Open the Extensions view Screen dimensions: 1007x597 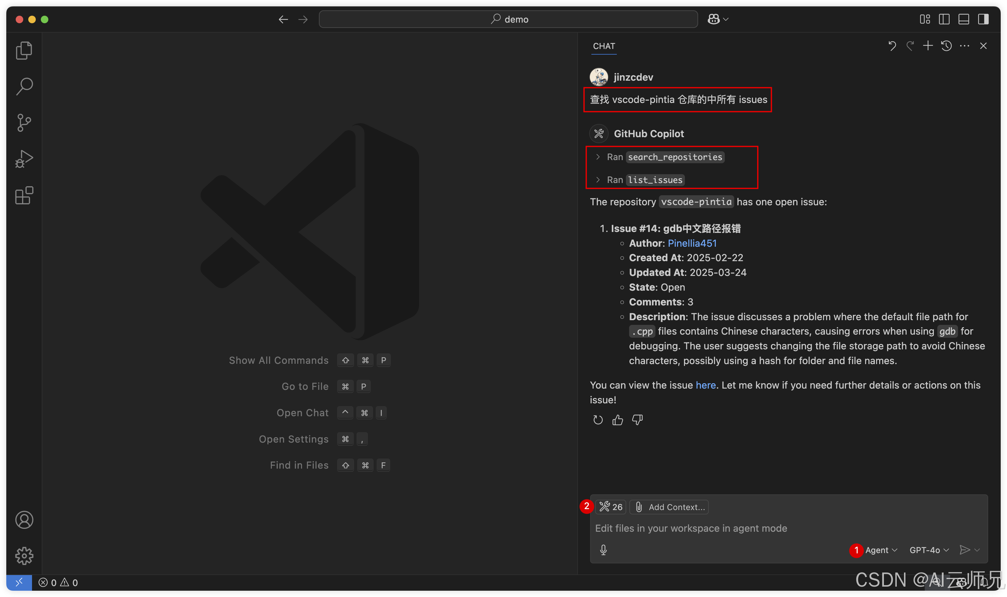tap(24, 196)
